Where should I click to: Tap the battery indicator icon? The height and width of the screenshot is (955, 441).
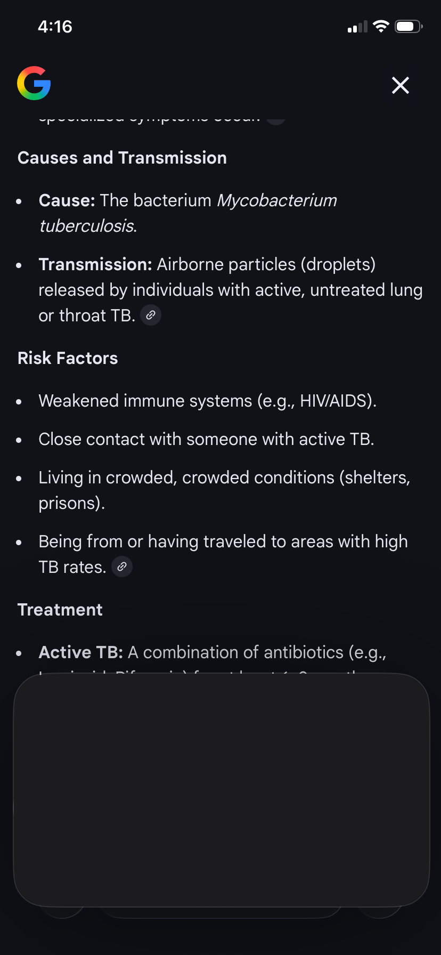click(x=408, y=27)
